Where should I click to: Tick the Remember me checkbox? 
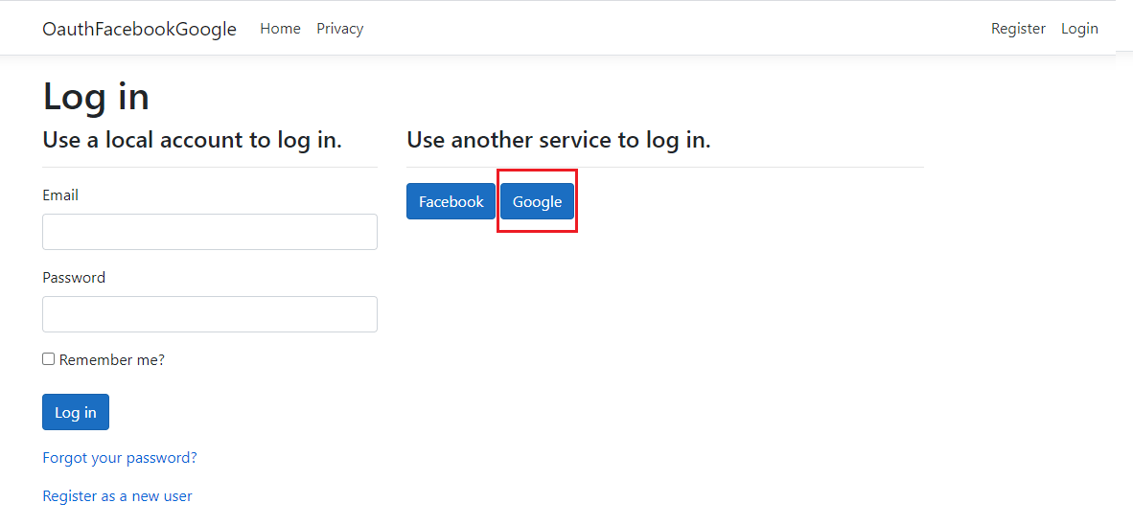click(x=49, y=359)
